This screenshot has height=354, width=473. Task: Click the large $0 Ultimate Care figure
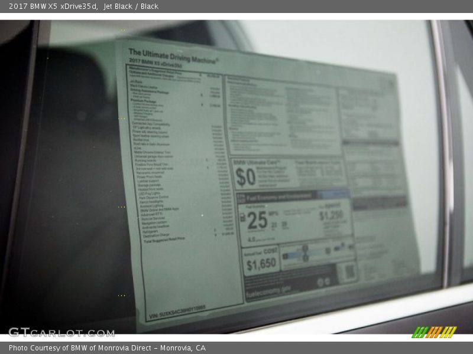(x=245, y=176)
